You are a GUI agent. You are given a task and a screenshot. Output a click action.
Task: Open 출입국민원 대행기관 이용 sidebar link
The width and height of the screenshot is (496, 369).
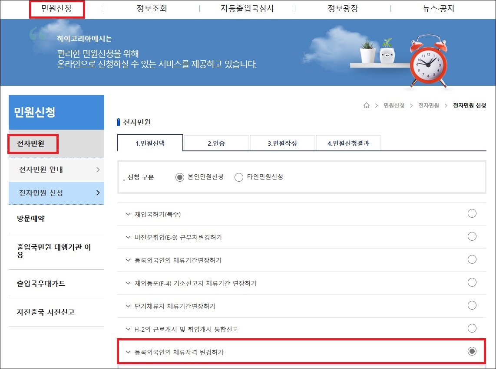click(x=54, y=251)
